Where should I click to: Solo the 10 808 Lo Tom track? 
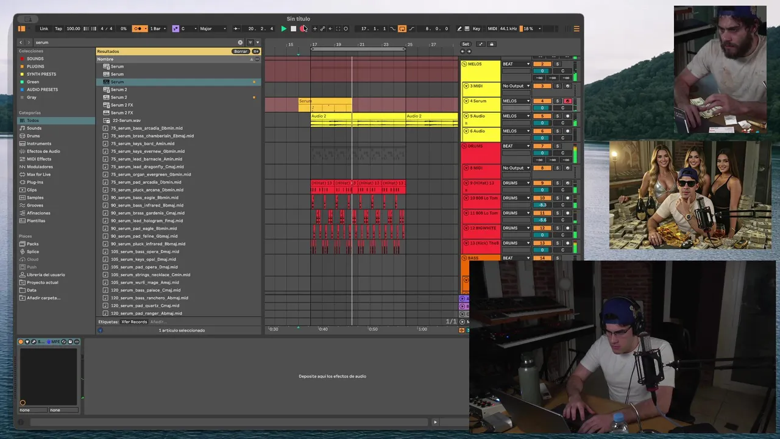click(557, 198)
